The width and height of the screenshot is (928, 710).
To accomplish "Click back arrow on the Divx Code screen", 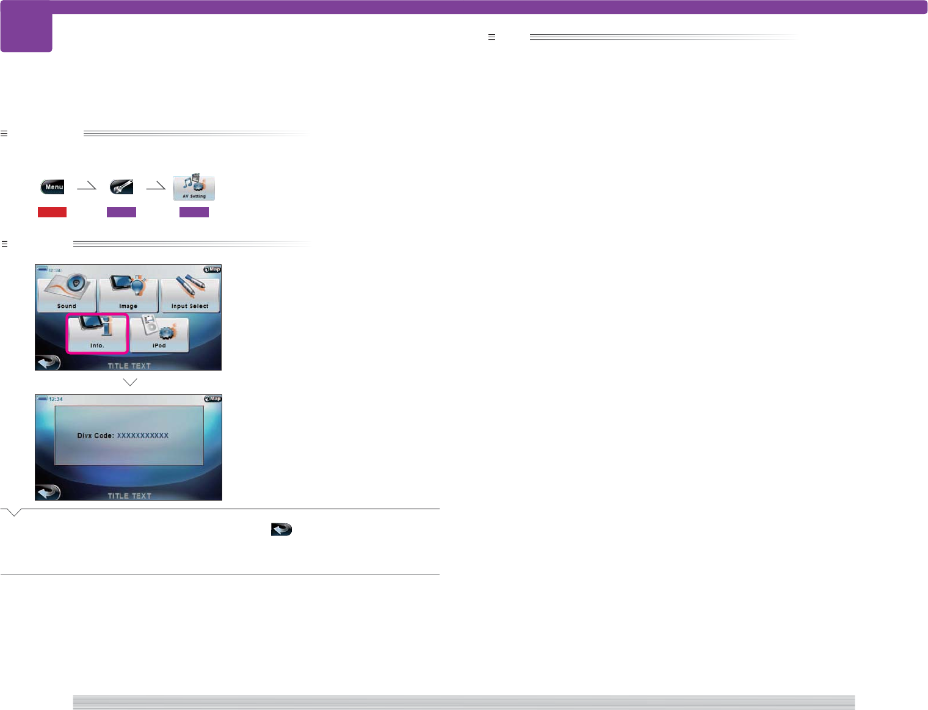I will click(48, 492).
